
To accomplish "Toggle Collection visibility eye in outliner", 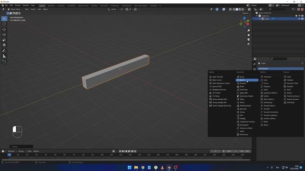I will 299,16.
